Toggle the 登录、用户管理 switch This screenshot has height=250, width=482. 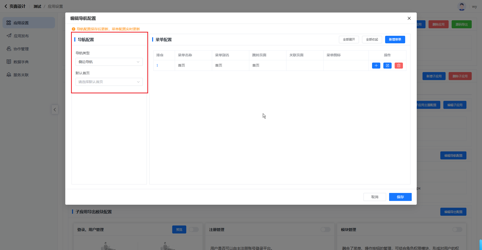pyautogui.click(x=194, y=229)
